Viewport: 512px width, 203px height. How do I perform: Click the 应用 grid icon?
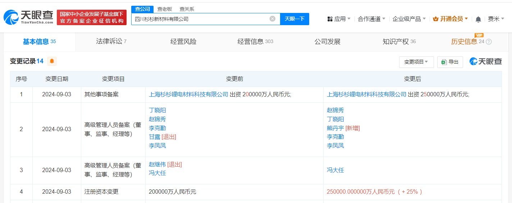click(330, 19)
